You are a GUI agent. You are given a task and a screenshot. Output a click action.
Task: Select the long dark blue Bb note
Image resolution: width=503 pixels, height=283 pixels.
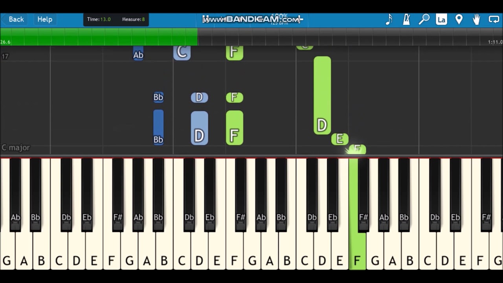[x=158, y=128]
